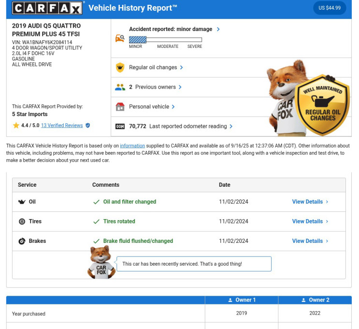
Task: Expand Last reported odometer reading chevron
Action: click(231, 126)
